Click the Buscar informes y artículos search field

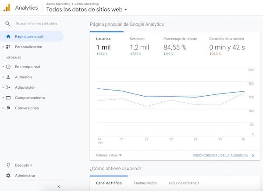[x=36, y=24]
